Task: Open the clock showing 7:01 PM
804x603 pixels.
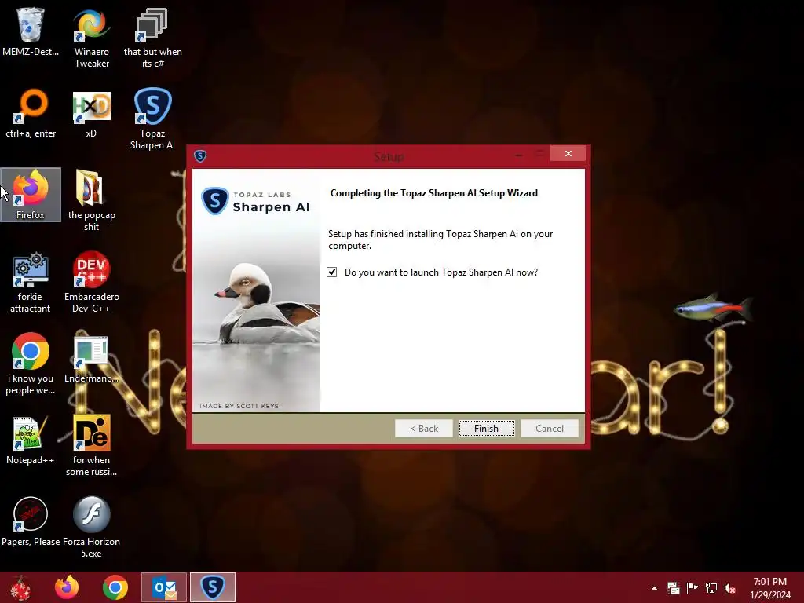Action: click(770, 588)
